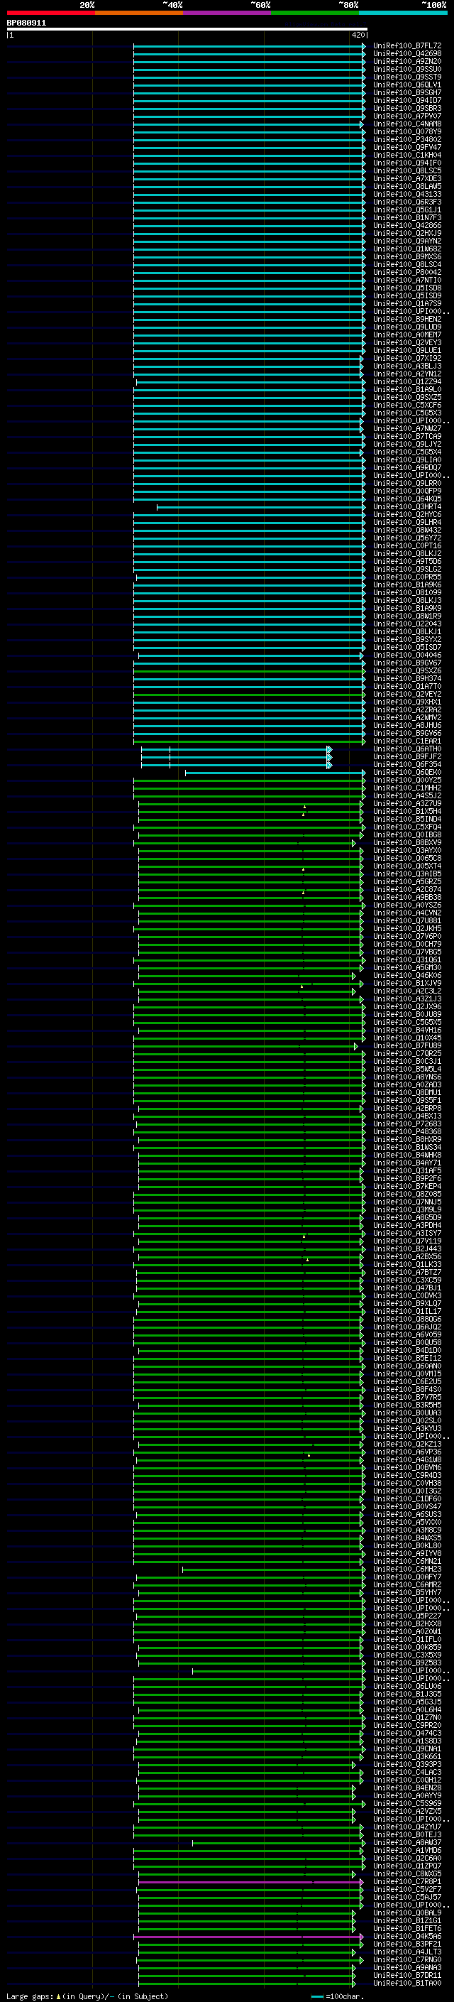Click yellow gap marker in UniRef100_A3Z7U9 row
This screenshot has height=2002, width=454.
pos(305,807)
